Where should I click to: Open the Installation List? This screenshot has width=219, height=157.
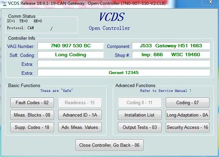140,115
